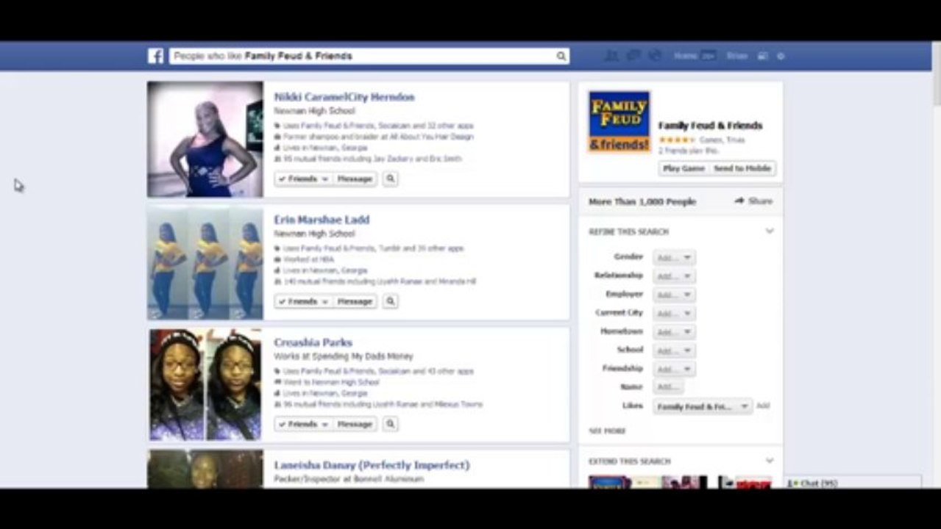The height and width of the screenshot is (529, 941).
Task: Open the School filter dropdown
Action: (674, 350)
